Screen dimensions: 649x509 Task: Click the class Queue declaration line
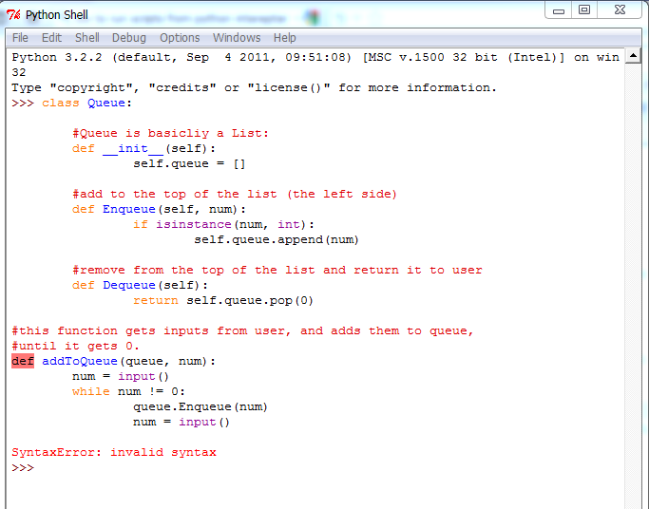point(87,103)
